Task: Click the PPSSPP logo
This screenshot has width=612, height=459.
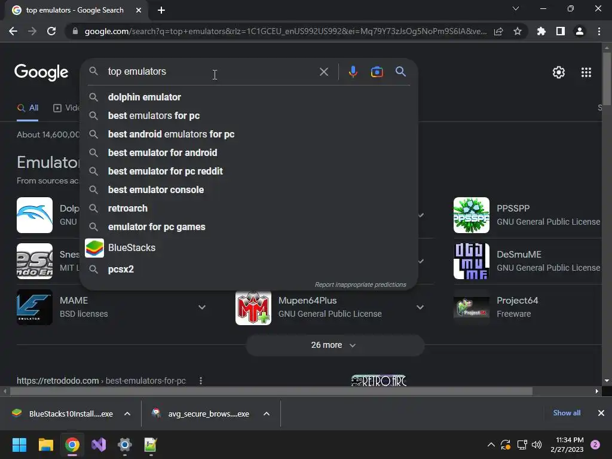Action: point(472,215)
